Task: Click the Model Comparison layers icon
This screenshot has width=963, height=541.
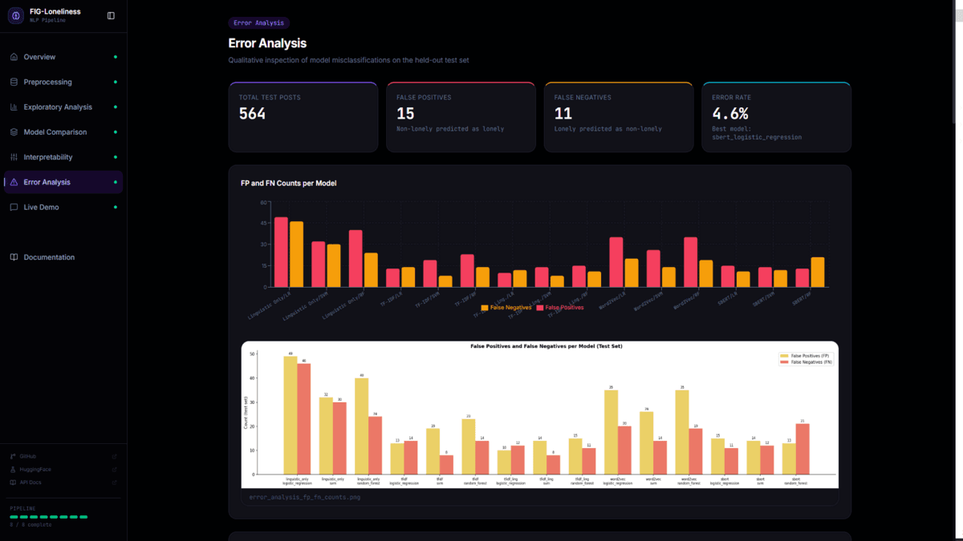Action: [14, 132]
